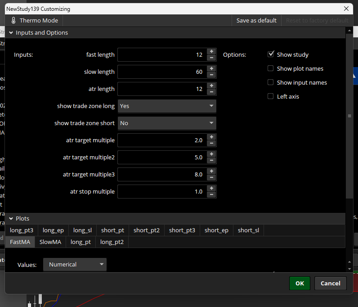Decrement atr target multiple3 value
The image size is (358, 307).
tap(211, 178)
